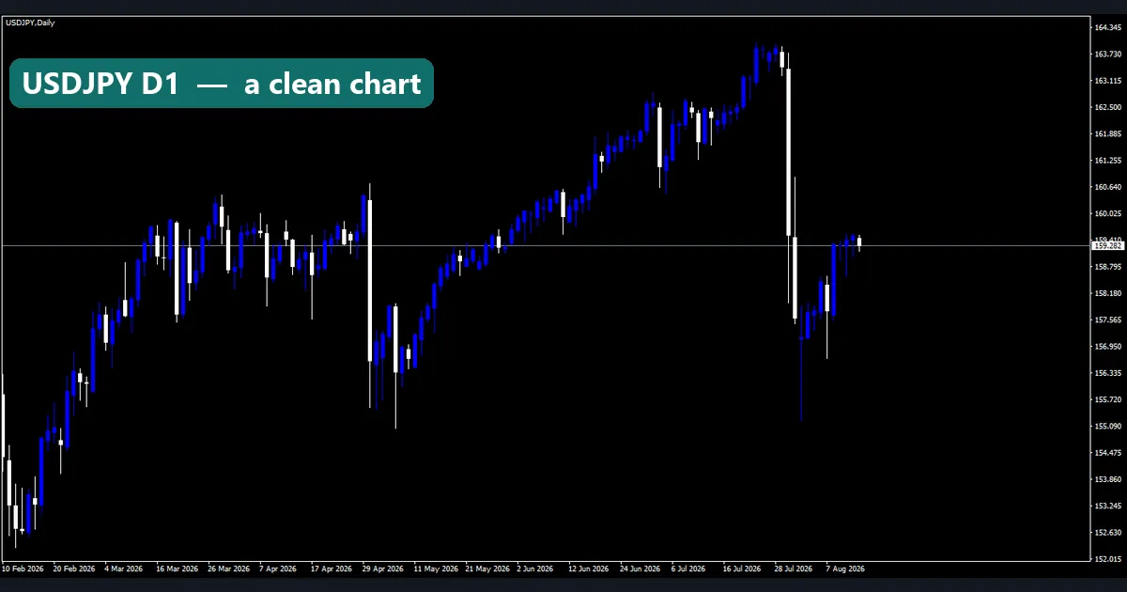Select the 158.180 price axis value
The height and width of the screenshot is (592, 1127).
tap(1108, 293)
